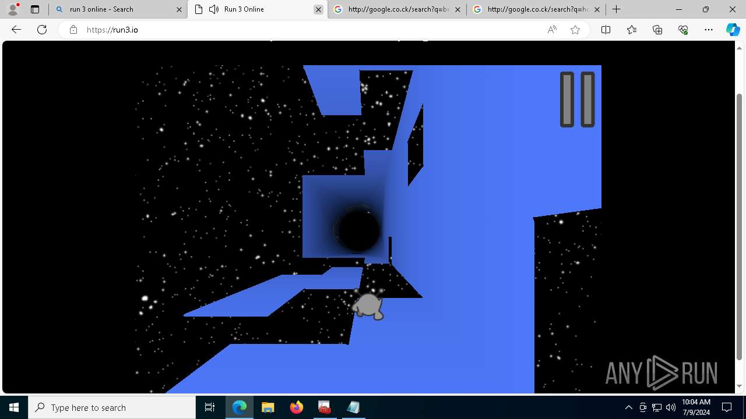Open the Action Center notifications
This screenshot has width=746, height=419.
point(727,407)
